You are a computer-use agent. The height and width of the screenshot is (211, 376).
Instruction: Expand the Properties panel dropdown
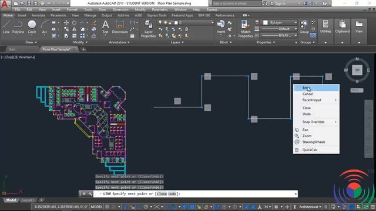(266, 42)
